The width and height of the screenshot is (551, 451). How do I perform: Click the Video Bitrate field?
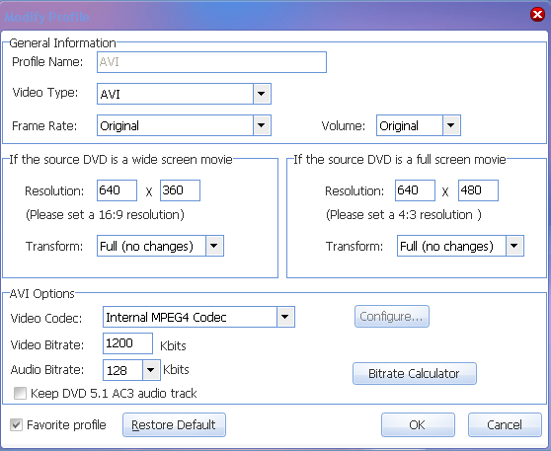[127, 343]
